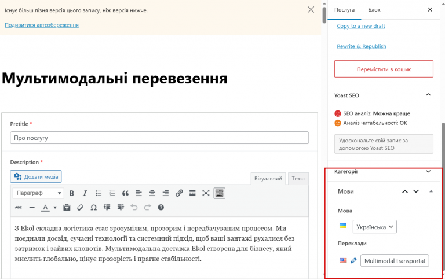This screenshot has width=445, height=280.
Task: Click the editor help question mark icon
Action: point(161,207)
